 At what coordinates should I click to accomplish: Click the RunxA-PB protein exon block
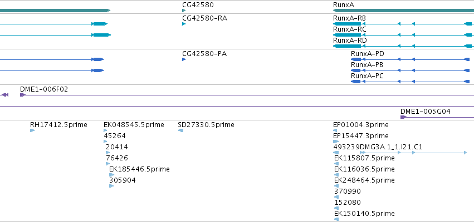[x=355, y=70]
